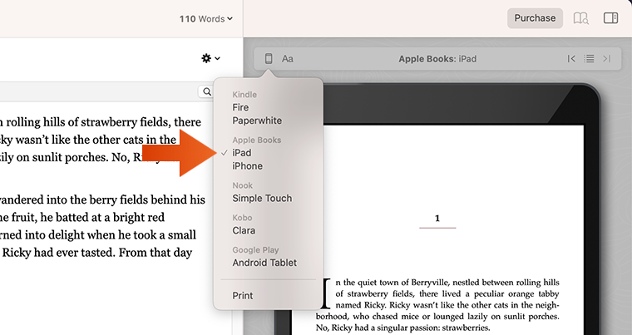Choose the checked iPad option
The image size is (632, 335).
(x=242, y=153)
